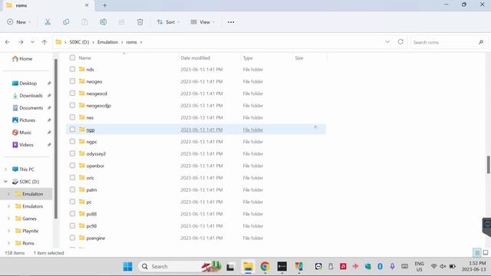The width and height of the screenshot is (491, 276).
Task: Go back with the left arrow
Action: pyautogui.click(x=8, y=42)
